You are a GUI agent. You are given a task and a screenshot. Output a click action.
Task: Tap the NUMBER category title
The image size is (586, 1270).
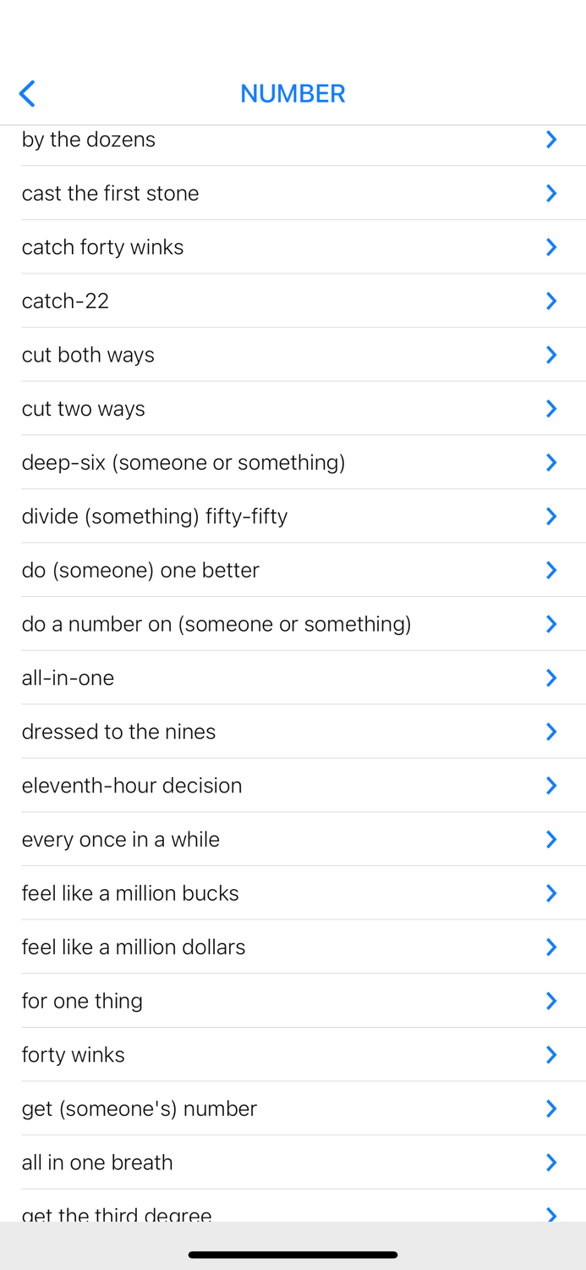click(293, 93)
